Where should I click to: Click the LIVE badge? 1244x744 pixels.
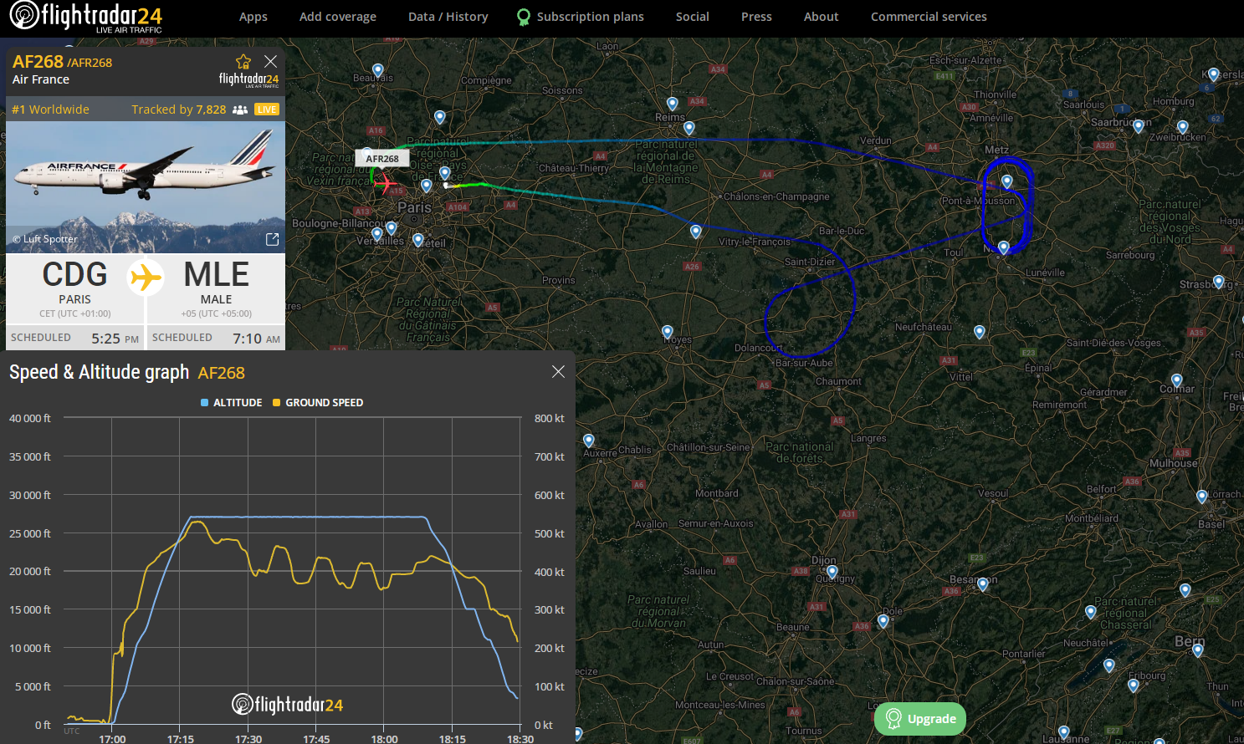coord(267,110)
